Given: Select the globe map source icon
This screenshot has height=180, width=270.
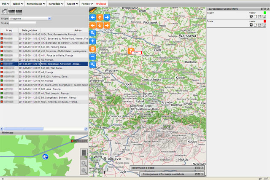Looking at the screenshot, I should [4, 11].
